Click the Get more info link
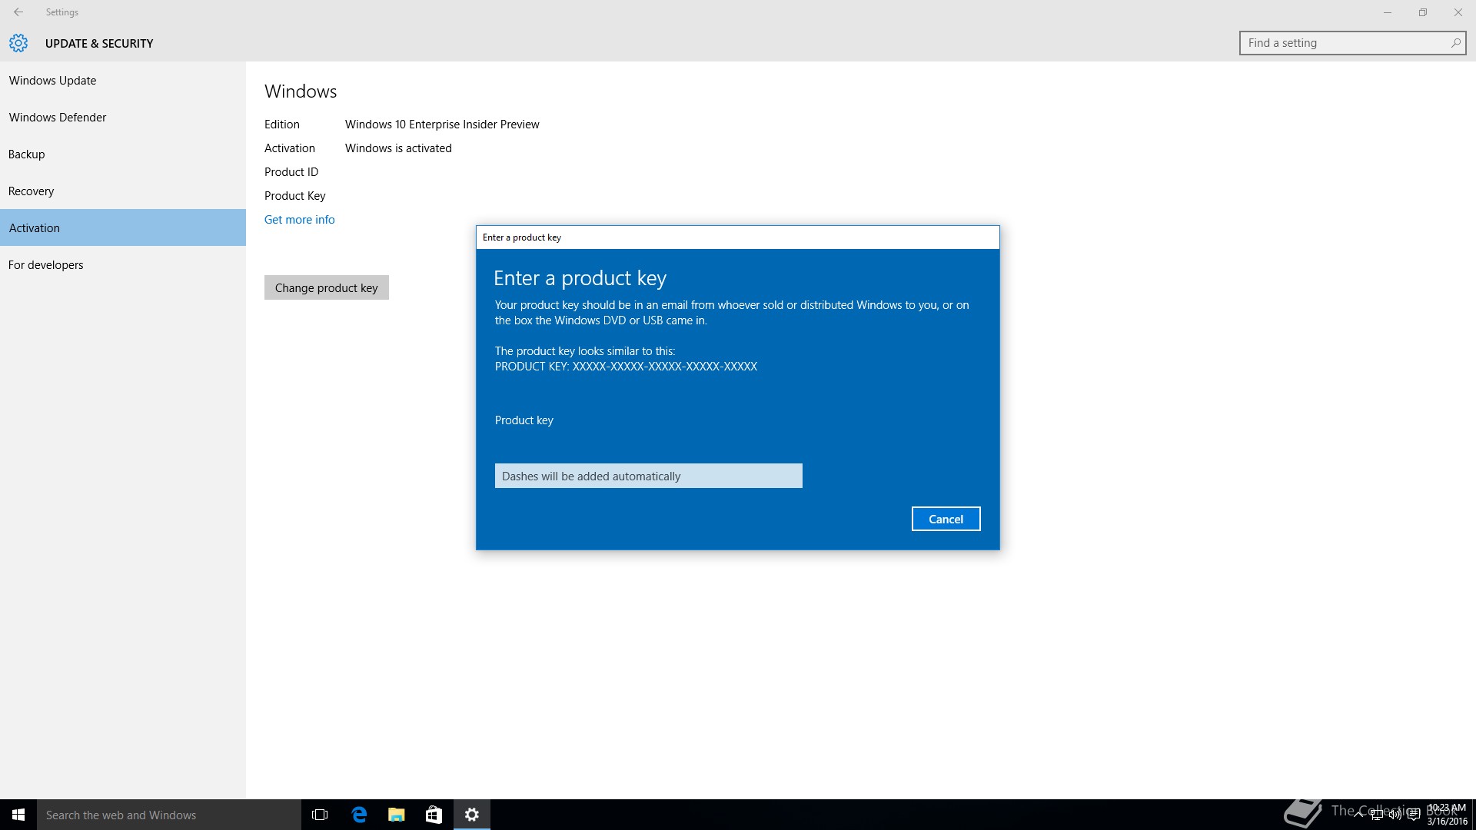The height and width of the screenshot is (830, 1476). tap(299, 220)
